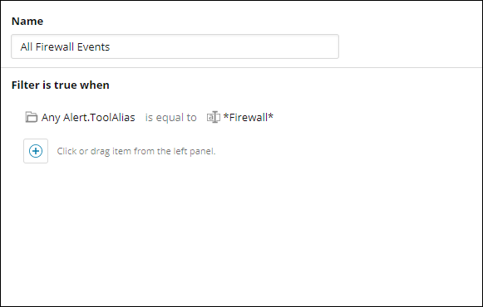Click the blue plus circle icon
Image resolution: width=483 pixels, height=307 pixels.
(36, 151)
